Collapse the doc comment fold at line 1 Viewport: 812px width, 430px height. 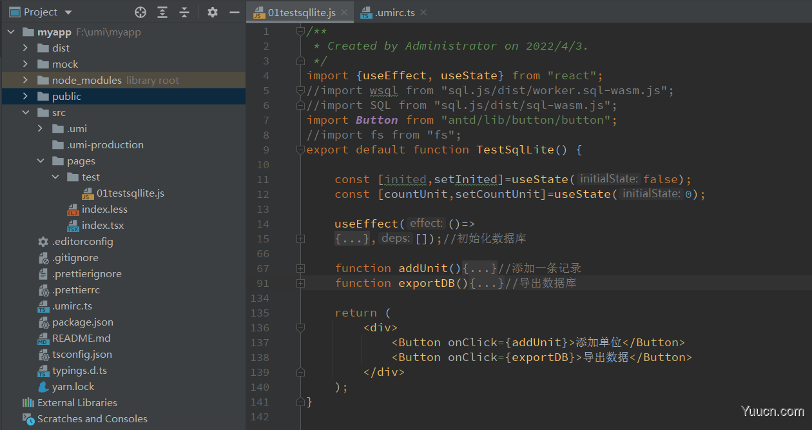coord(300,31)
